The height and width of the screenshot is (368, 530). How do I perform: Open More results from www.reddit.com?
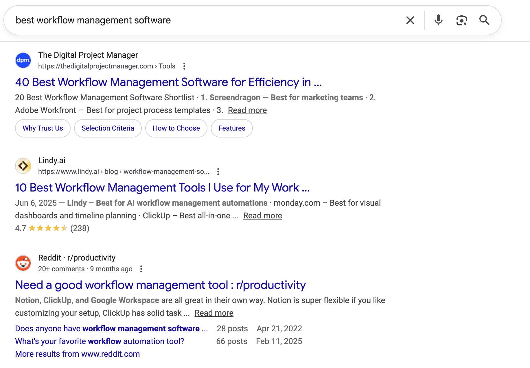pos(77,354)
